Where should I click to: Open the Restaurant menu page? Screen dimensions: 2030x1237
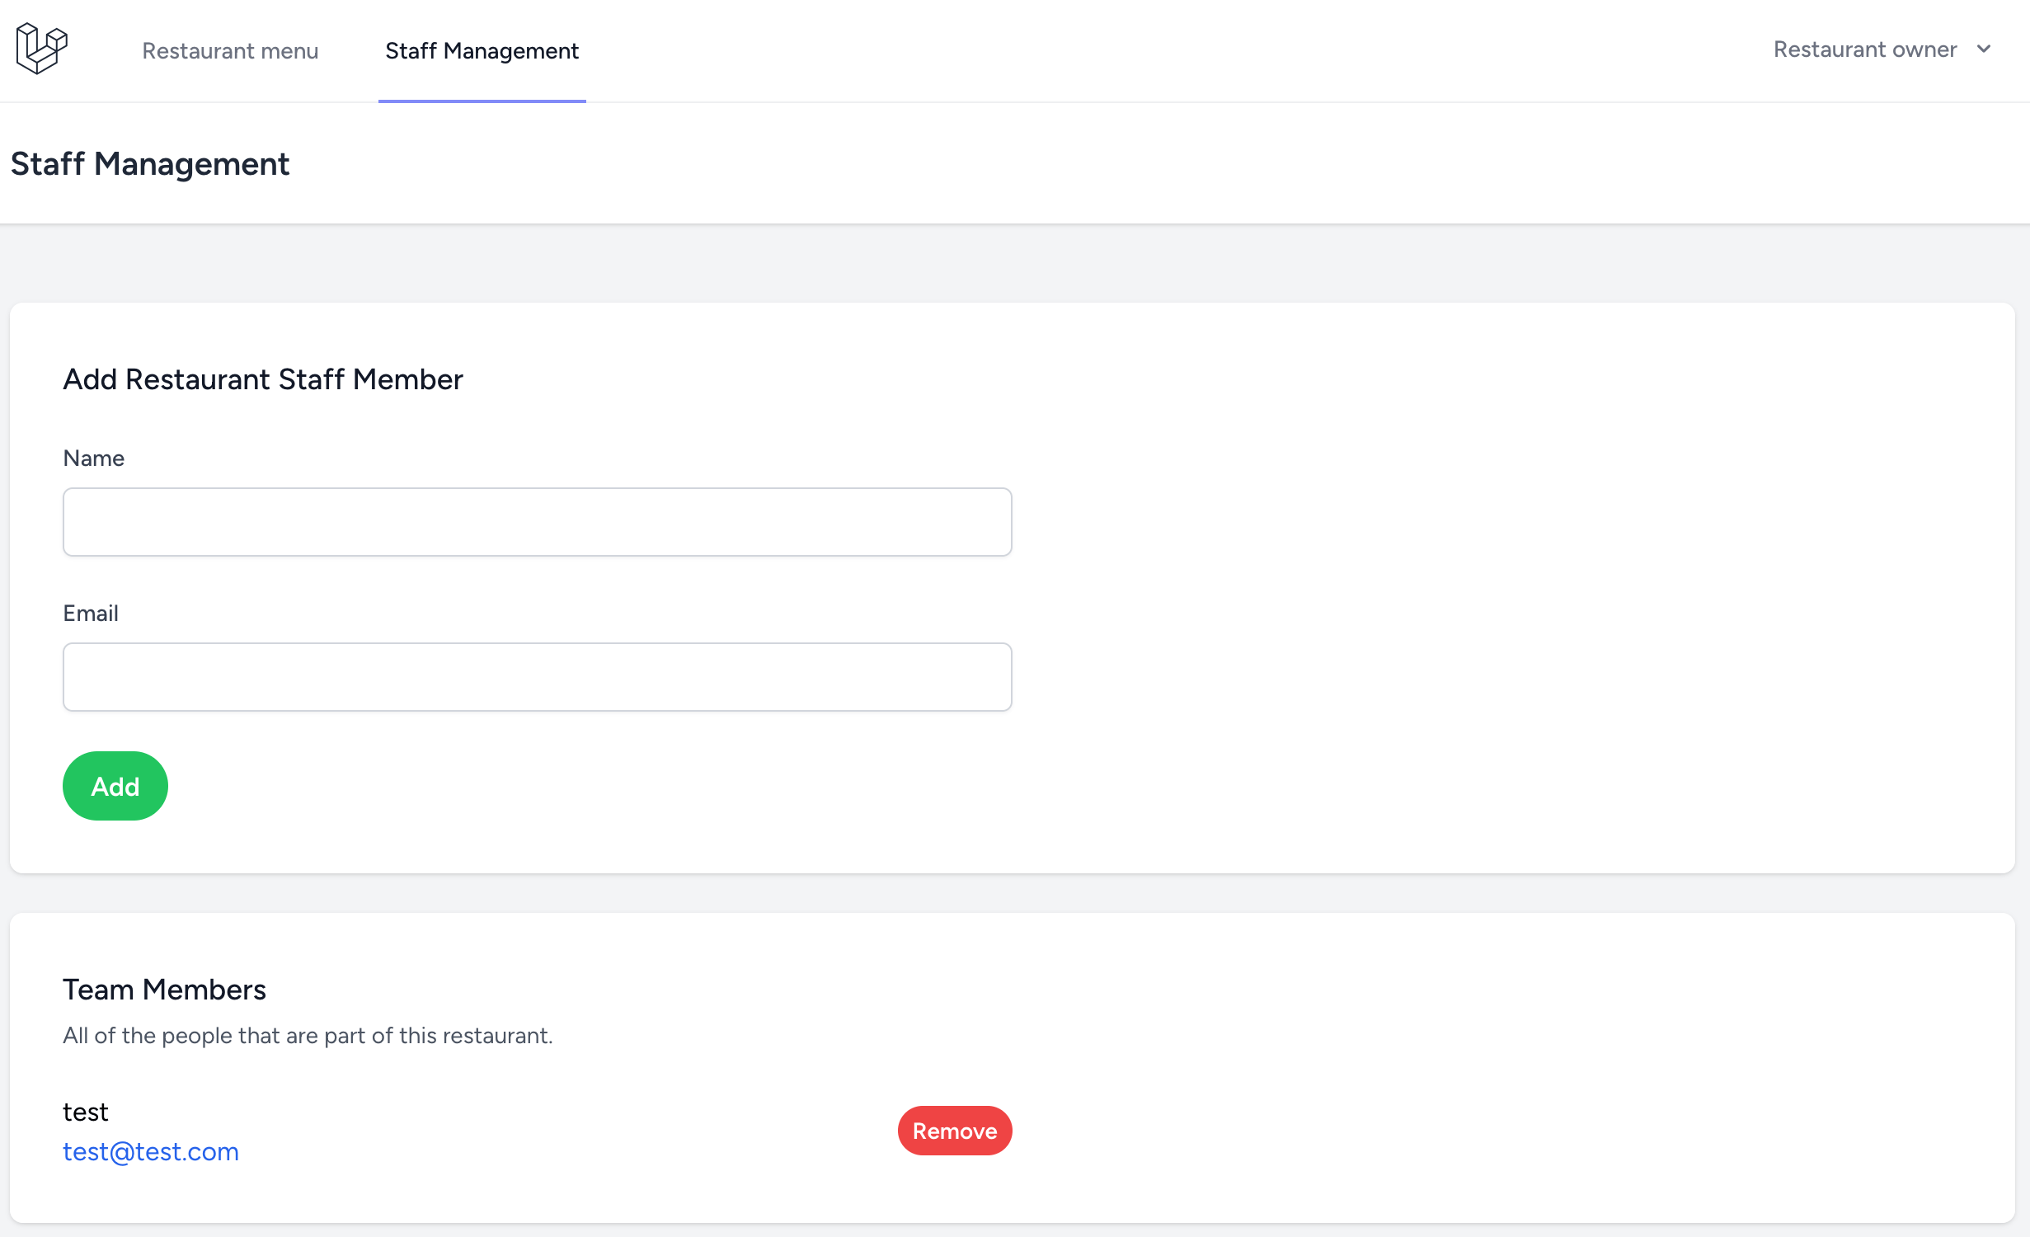pyautogui.click(x=230, y=51)
